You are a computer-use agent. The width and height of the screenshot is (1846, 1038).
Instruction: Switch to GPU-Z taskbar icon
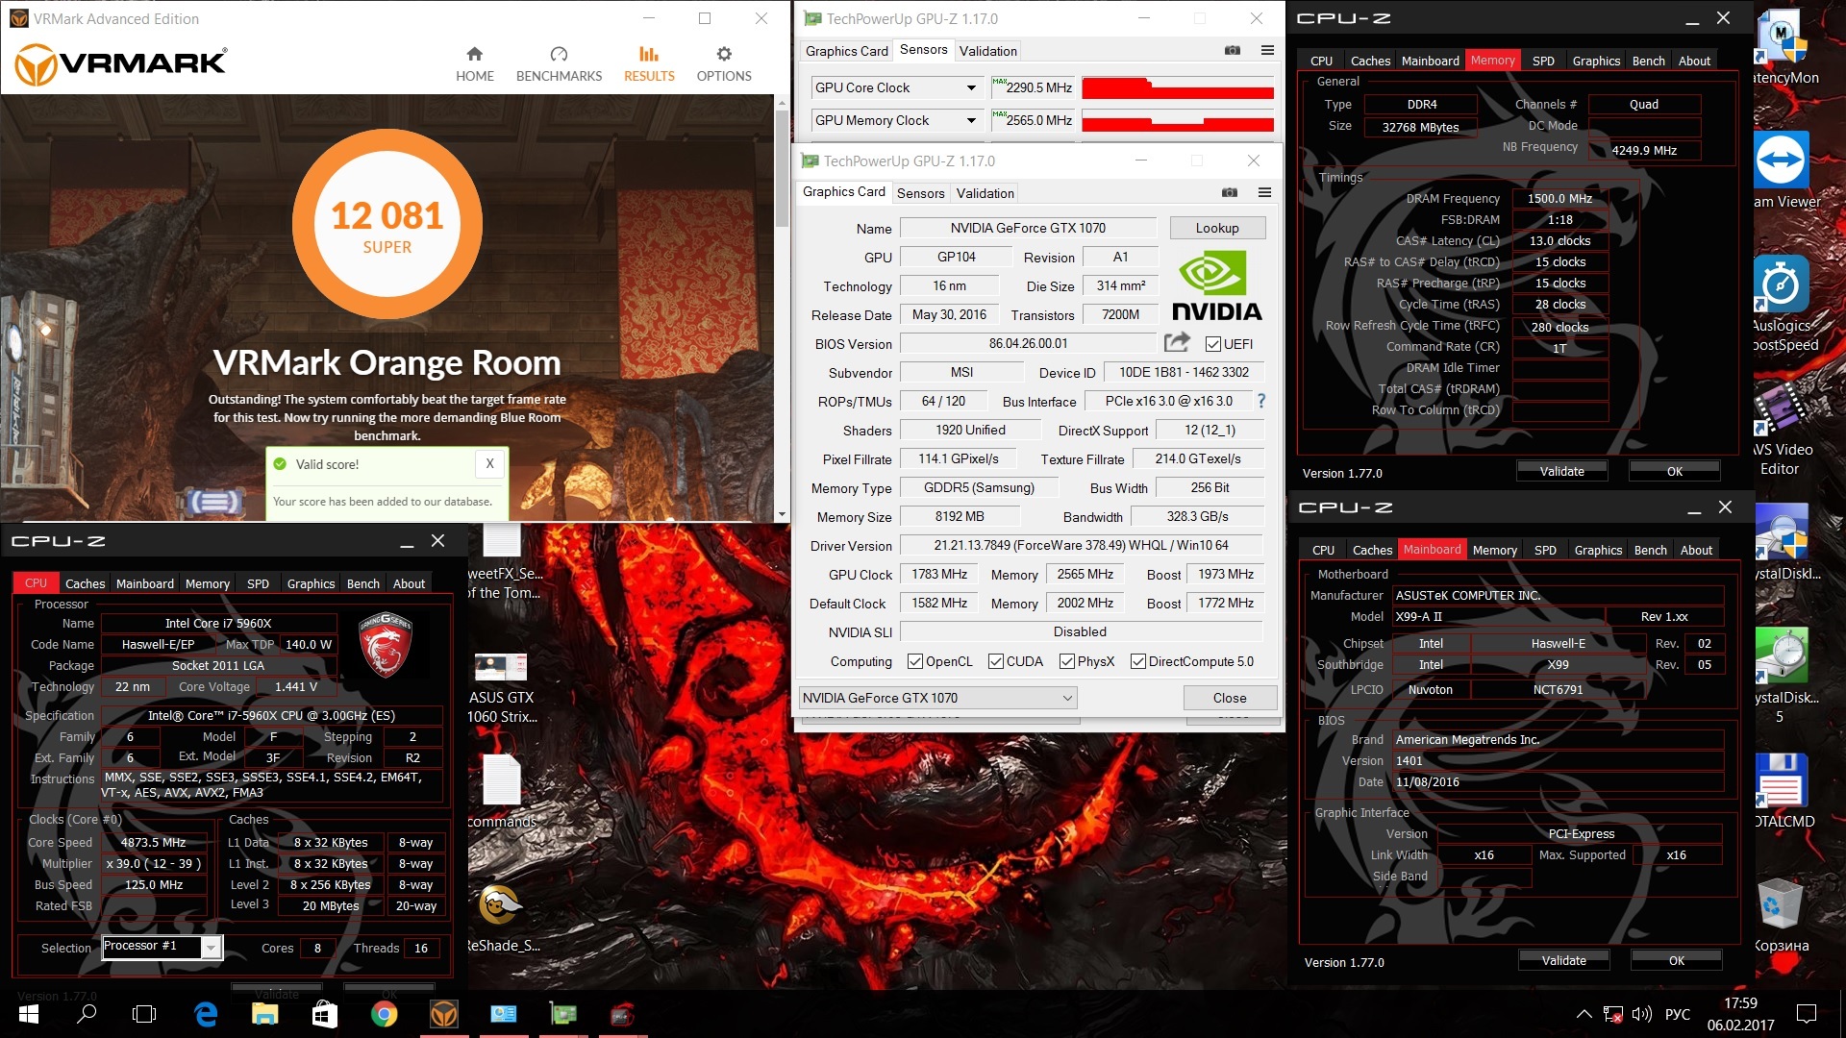562,1014
